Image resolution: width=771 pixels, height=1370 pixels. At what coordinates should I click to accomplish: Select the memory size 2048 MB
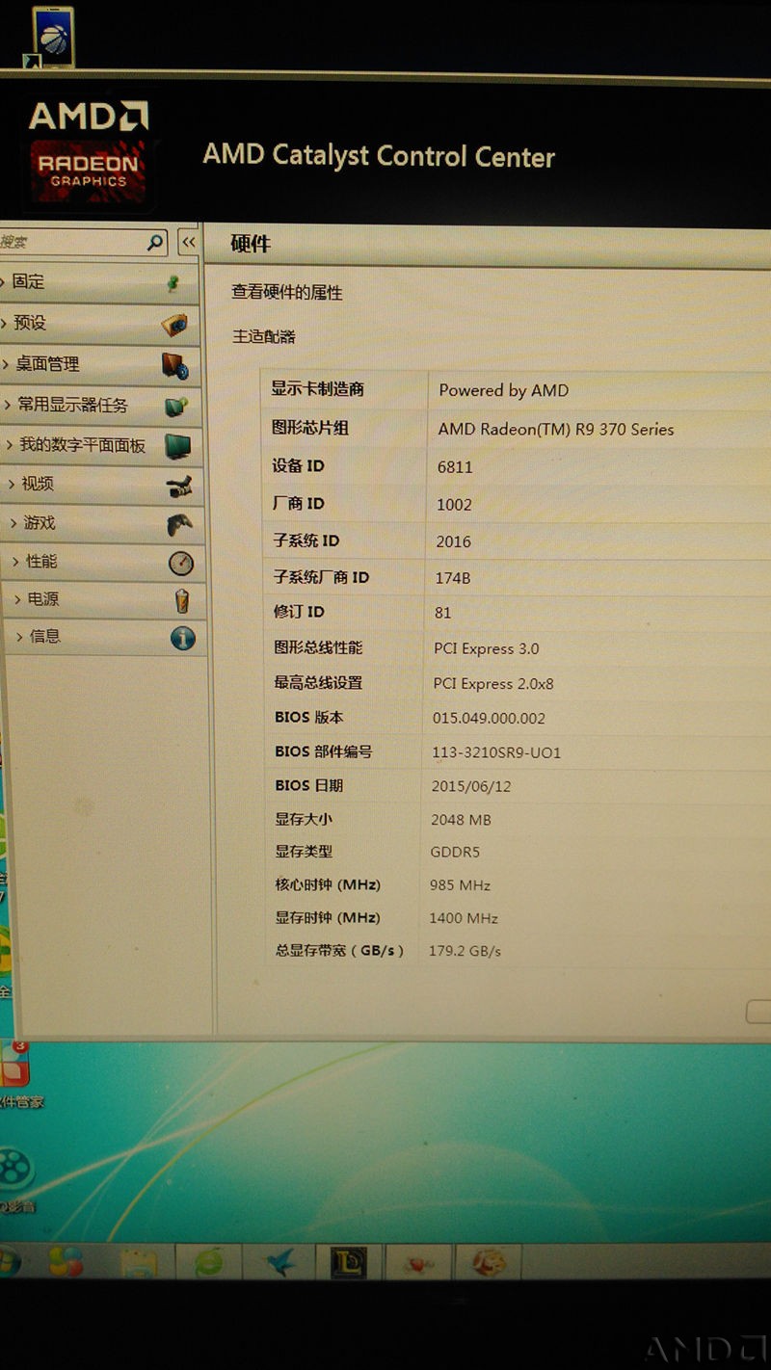pyautogui.click(x=461, y=820)
